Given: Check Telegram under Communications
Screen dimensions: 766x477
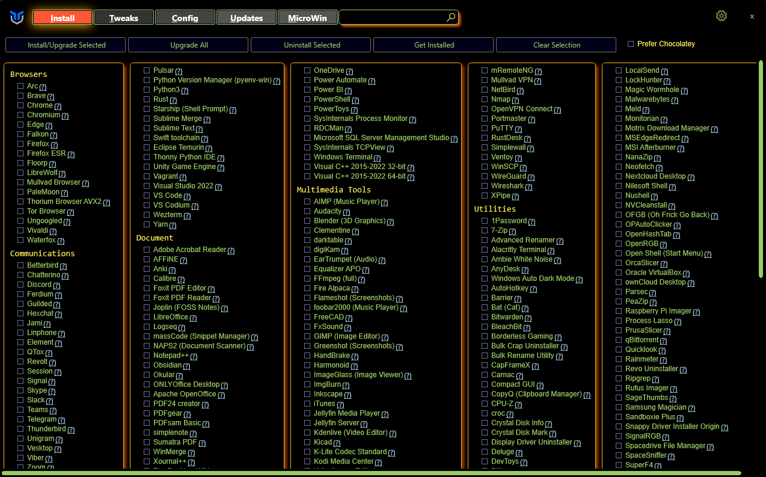Looking at the screenshot, I should pos(21,419).
